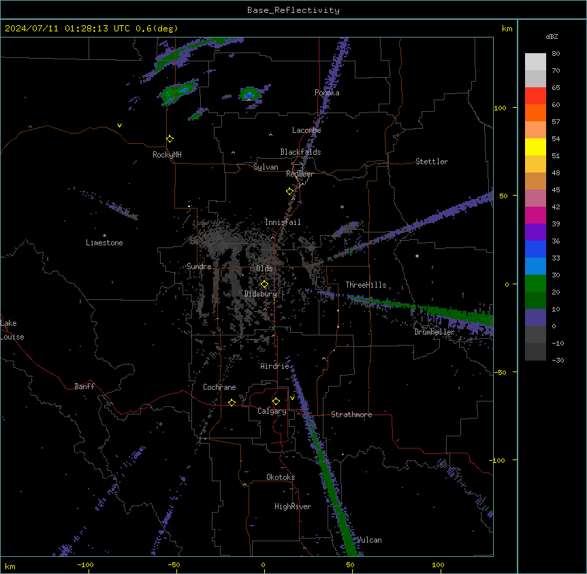
Task: Click the 80 value on dBZ scale
Action: [556, 54]
